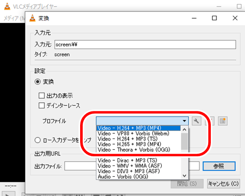245x196 pixels.
Task: Minimize the VLC main window
Action: pyautogui.click(x=219, y=7)
